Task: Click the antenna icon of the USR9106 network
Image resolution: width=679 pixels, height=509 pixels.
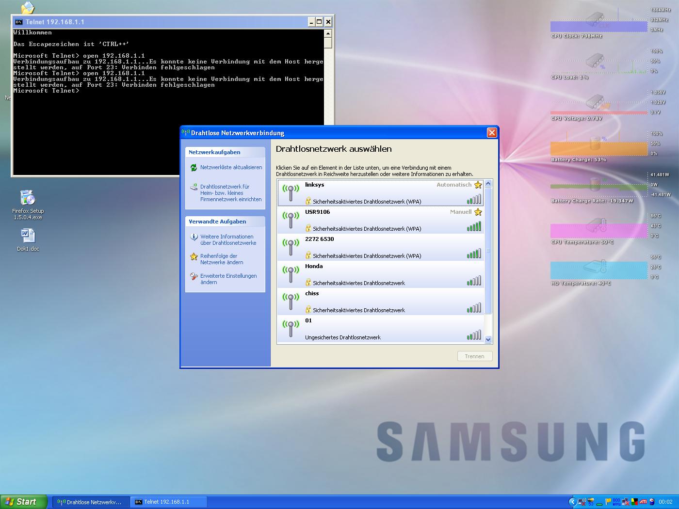Action: (291, 220)
